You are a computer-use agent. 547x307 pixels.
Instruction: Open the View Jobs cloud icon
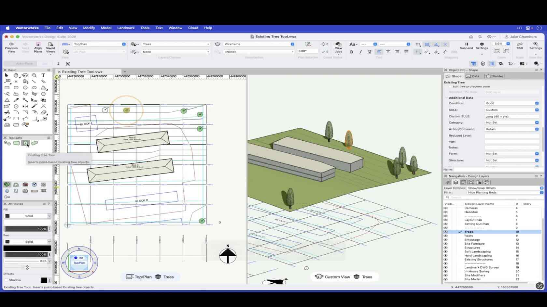338,48
